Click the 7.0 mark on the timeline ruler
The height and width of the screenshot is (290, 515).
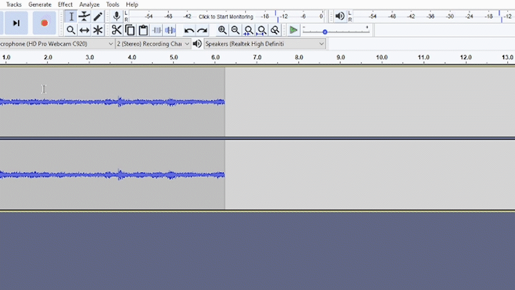click(x=257, y=58)
